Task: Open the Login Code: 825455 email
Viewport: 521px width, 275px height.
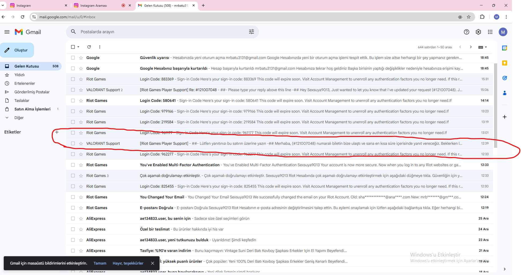Action: pos(279,186)
